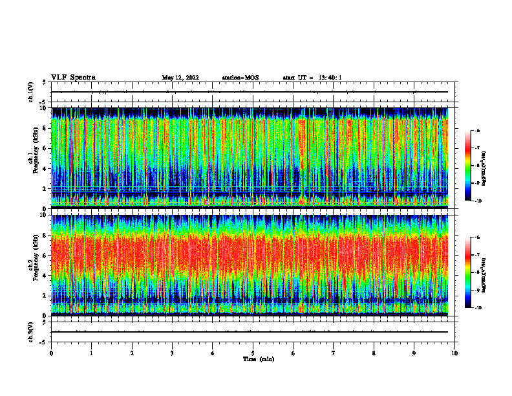Image resolution: width=512 pixels, height=396 pixels.
Task: Click the "ch.1(V)" vertical axis label
Action: pyautogui.click(x=31, y=92)
